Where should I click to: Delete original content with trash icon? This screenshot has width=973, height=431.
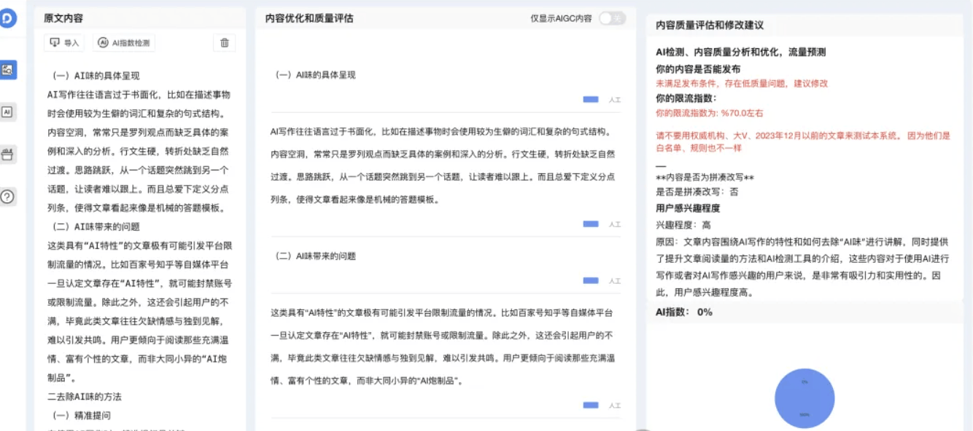click(x=224, y=43)
